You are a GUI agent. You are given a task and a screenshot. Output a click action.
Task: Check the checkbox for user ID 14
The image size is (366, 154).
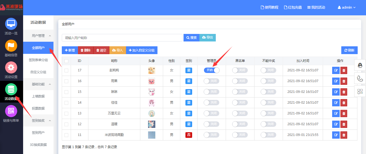click(66, 103)
